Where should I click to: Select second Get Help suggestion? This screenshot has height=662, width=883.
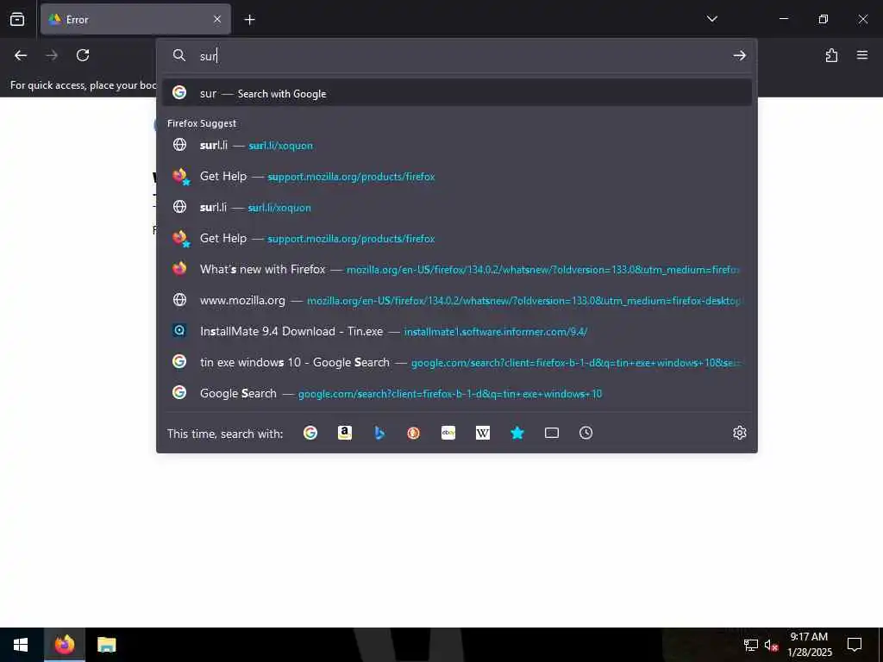[457, 238]
